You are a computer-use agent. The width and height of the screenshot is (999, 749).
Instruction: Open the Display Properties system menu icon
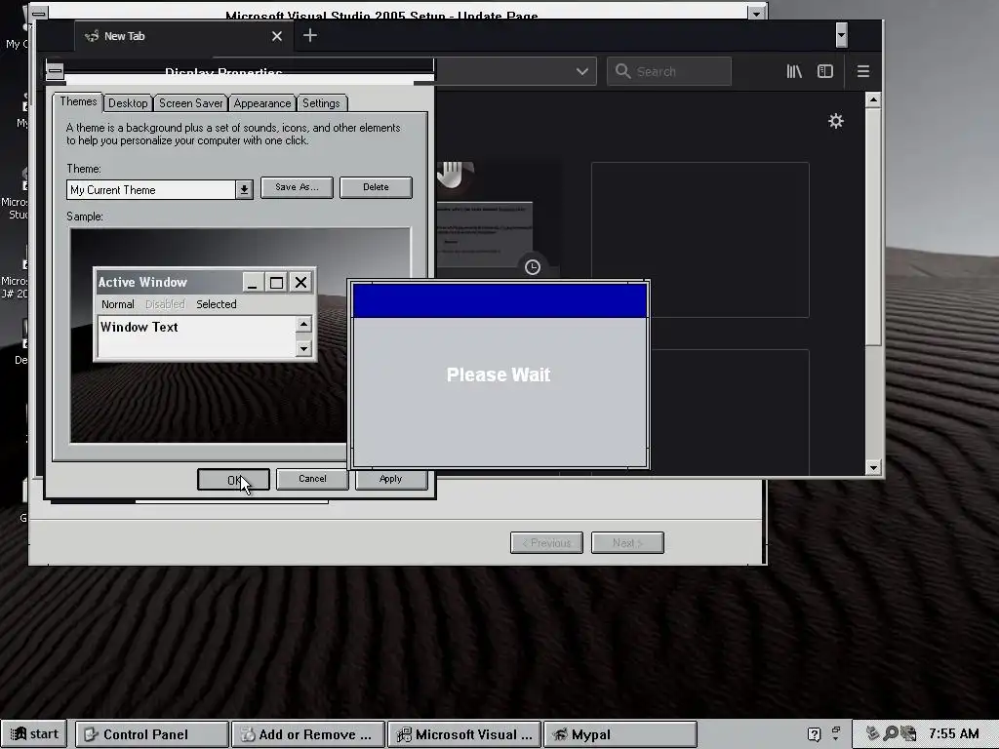click(56, 70)
